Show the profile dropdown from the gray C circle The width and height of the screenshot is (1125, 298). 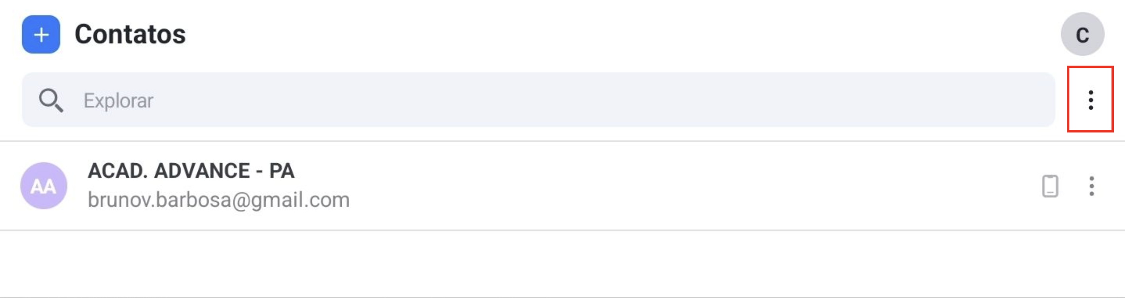[1082, 34]
